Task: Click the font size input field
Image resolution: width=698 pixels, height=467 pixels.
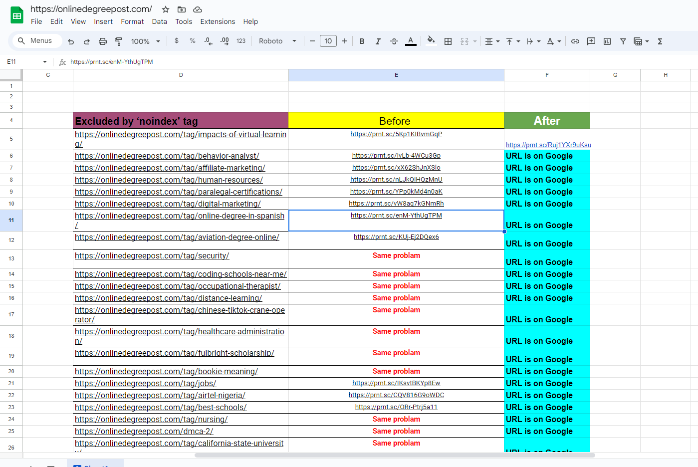Action: coord(328,41)
